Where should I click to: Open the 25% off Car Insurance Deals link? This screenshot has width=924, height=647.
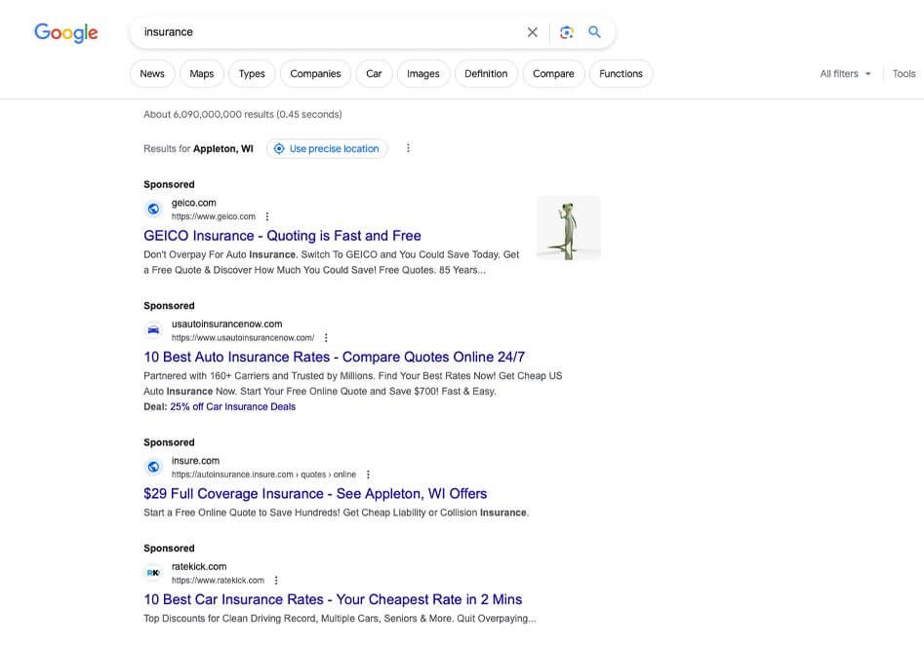232,406
